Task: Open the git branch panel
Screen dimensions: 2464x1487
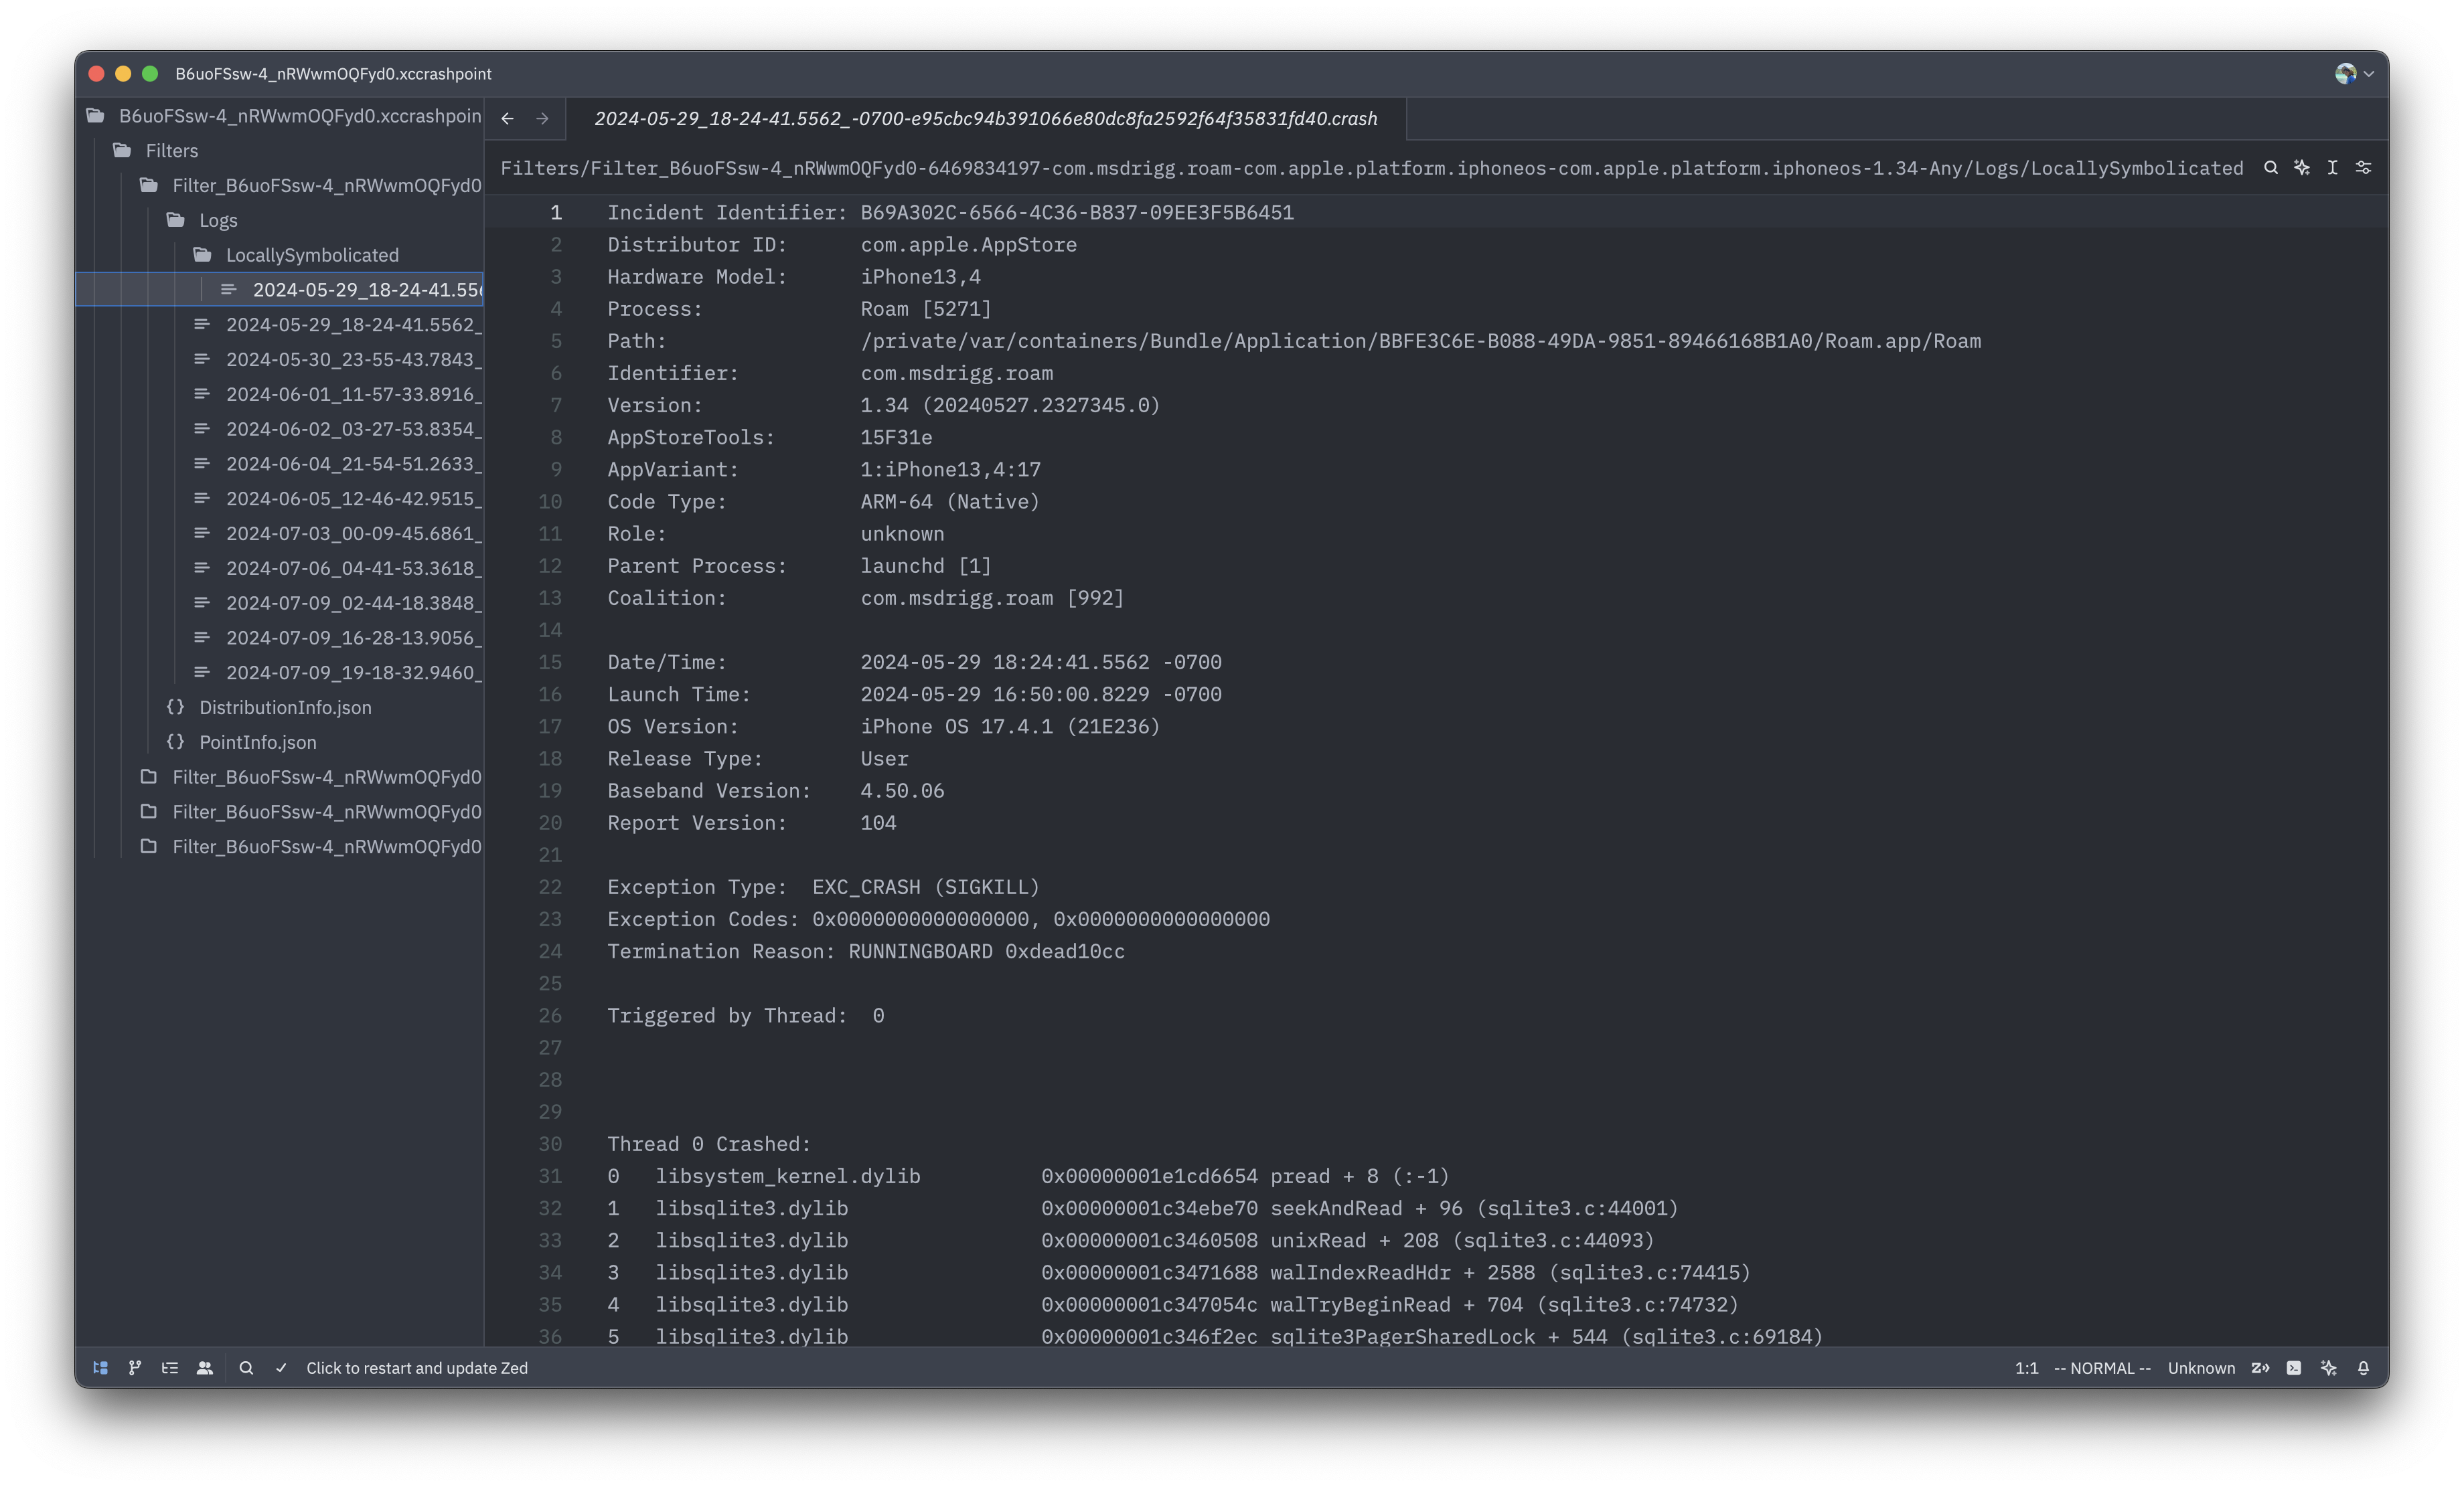Action: tap(135, 1368)
